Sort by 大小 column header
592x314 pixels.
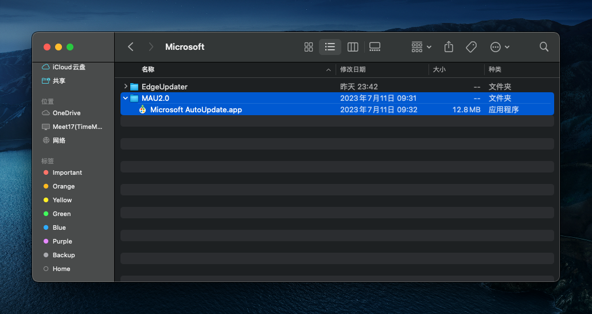(439, 69)
